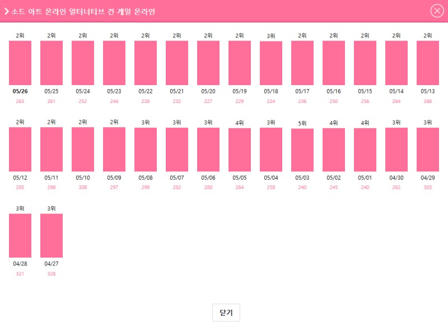Click the 05/05 rank bar

point(240,150)
